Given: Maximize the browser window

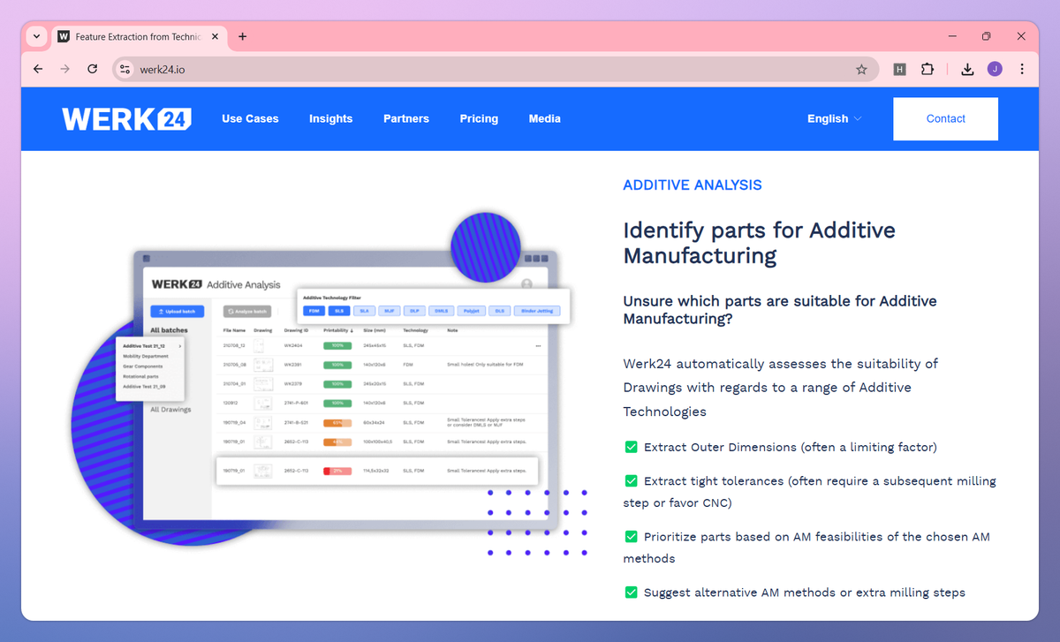Looking at the screenshot, I should coord(987,36).
